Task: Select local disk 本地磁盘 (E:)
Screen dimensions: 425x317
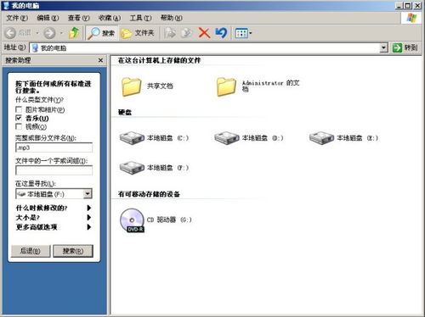Action: tap(343, 138)
